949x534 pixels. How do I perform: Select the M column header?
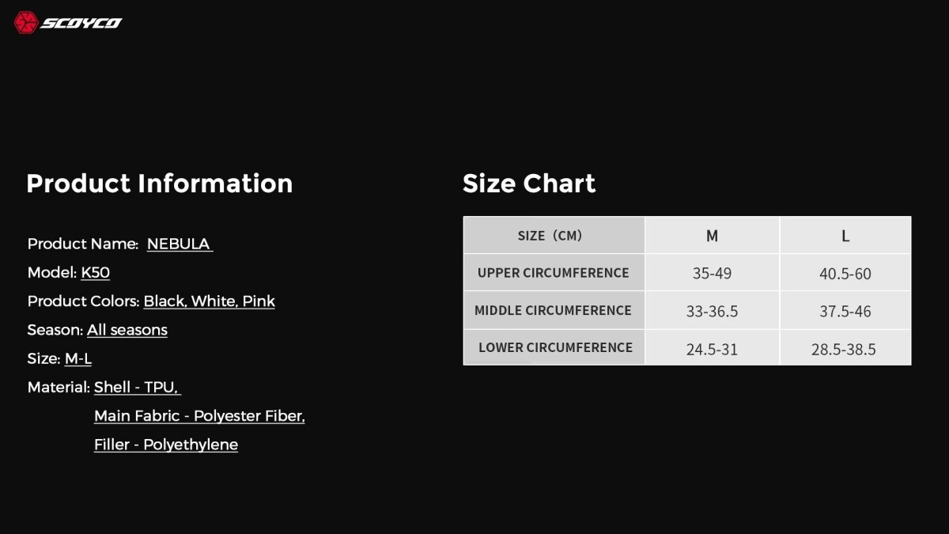[712, 236]
